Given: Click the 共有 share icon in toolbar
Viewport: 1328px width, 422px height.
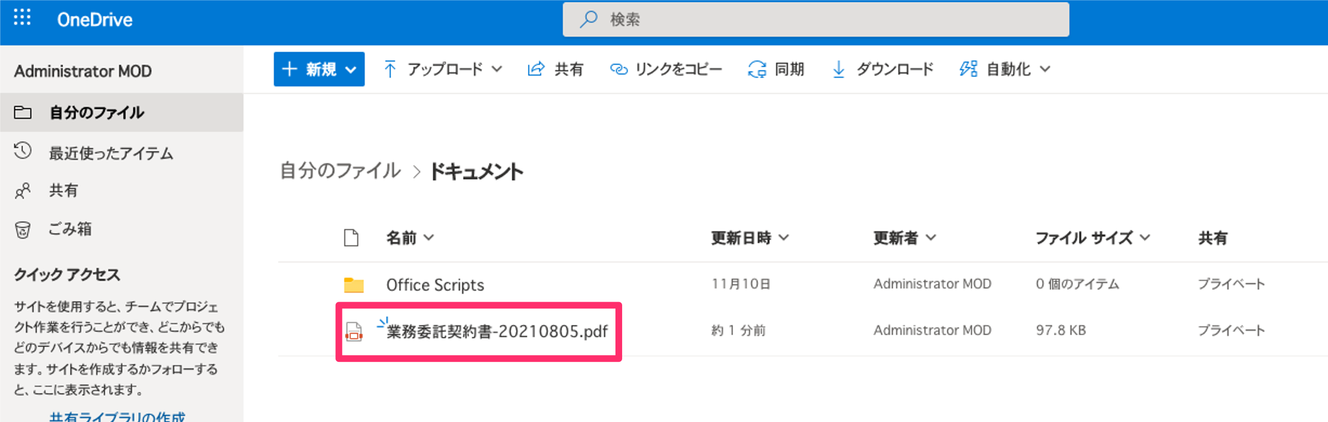Looking at the screenshot, I should (536, 69).
